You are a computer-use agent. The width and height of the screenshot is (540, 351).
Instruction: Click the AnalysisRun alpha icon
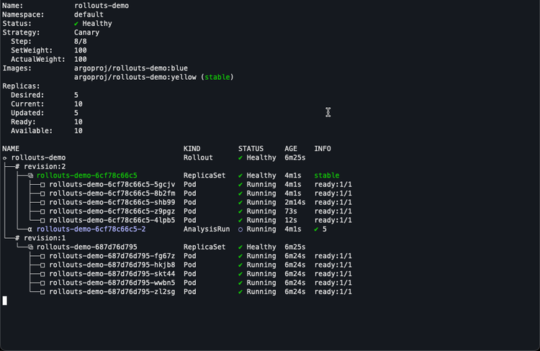(x=30, y=229)
